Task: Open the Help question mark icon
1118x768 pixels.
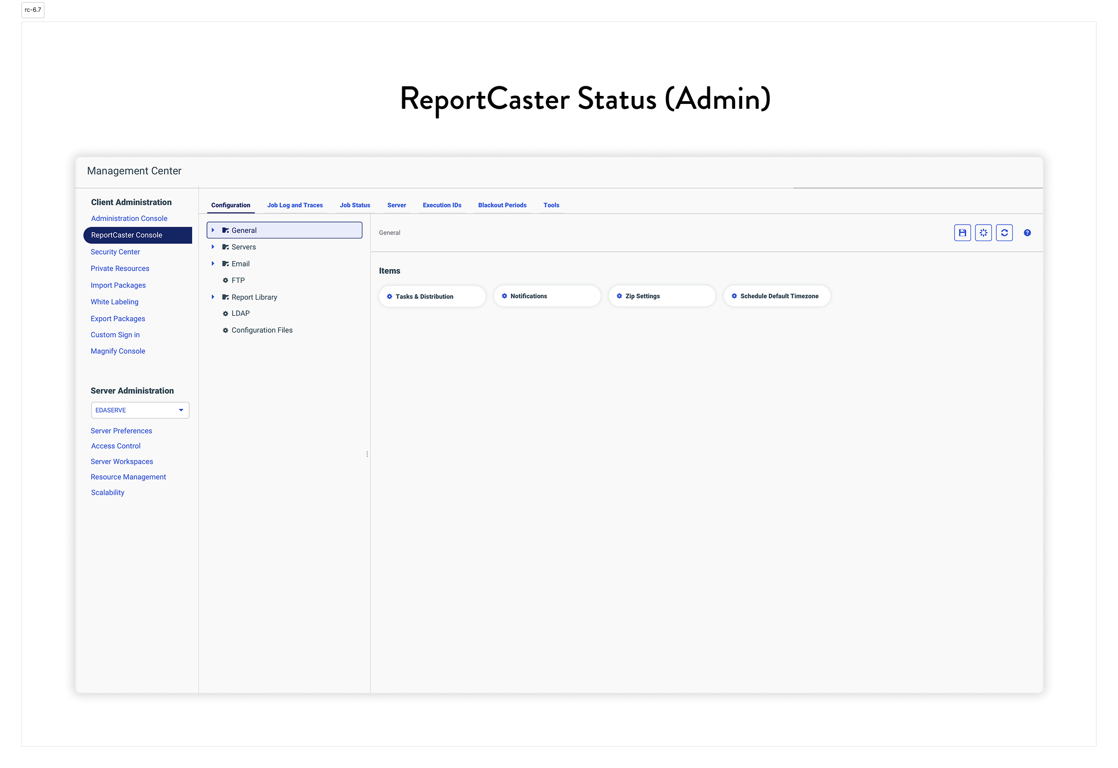Action: coord(1027,233)
